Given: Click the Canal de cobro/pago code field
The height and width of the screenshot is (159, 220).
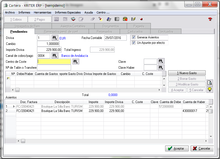Looking at the screenshot, I should click(x=44, y=56).
